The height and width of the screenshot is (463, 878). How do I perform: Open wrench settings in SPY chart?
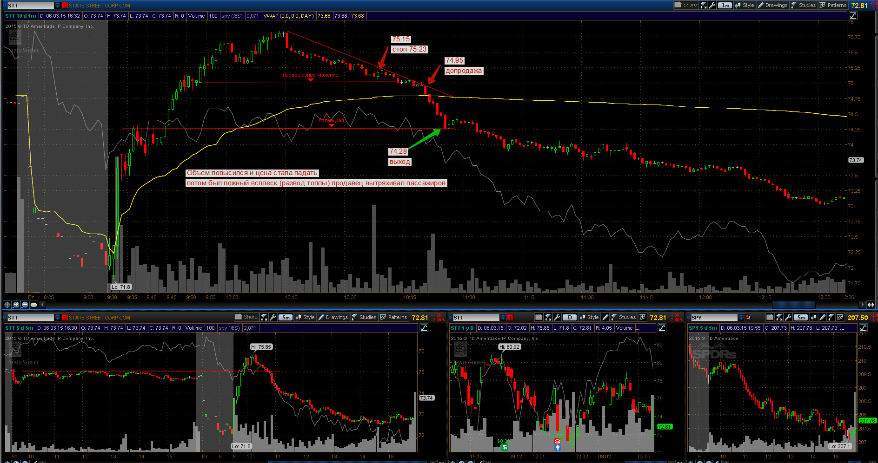click(788, 317)
